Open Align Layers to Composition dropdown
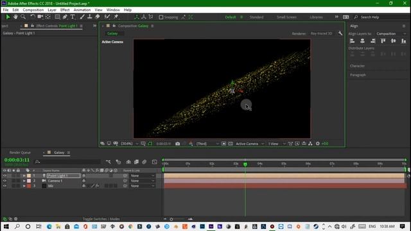 pos(391,33)
